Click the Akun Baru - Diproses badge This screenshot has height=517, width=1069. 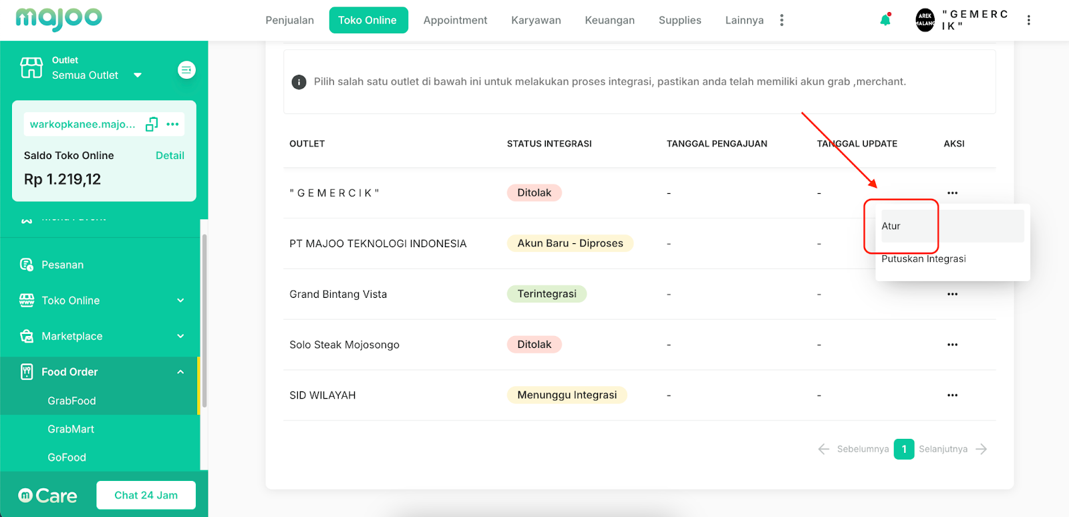click(571, 244)
